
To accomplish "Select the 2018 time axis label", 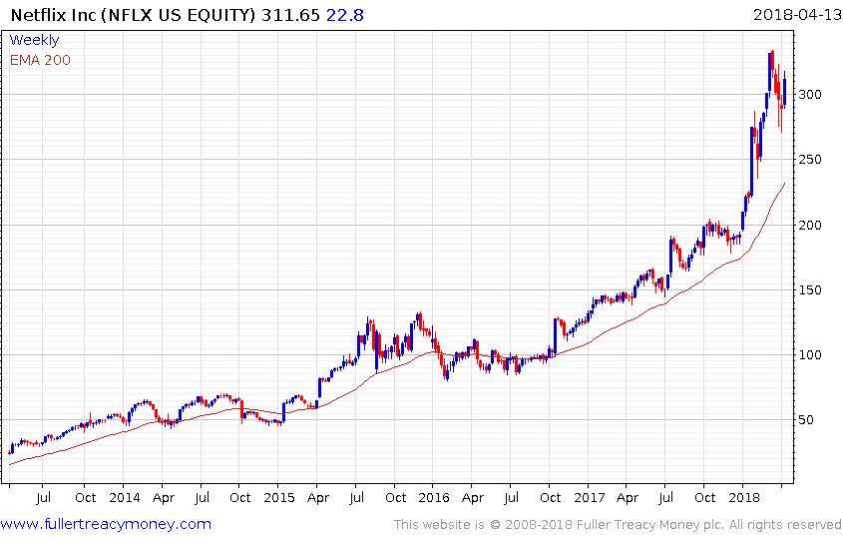I will coord(744,498).
